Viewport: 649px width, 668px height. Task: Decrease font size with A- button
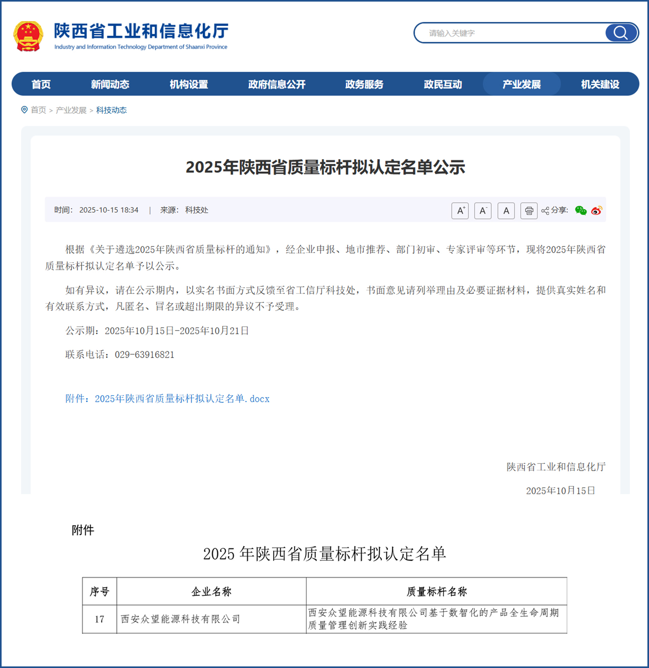483,210
